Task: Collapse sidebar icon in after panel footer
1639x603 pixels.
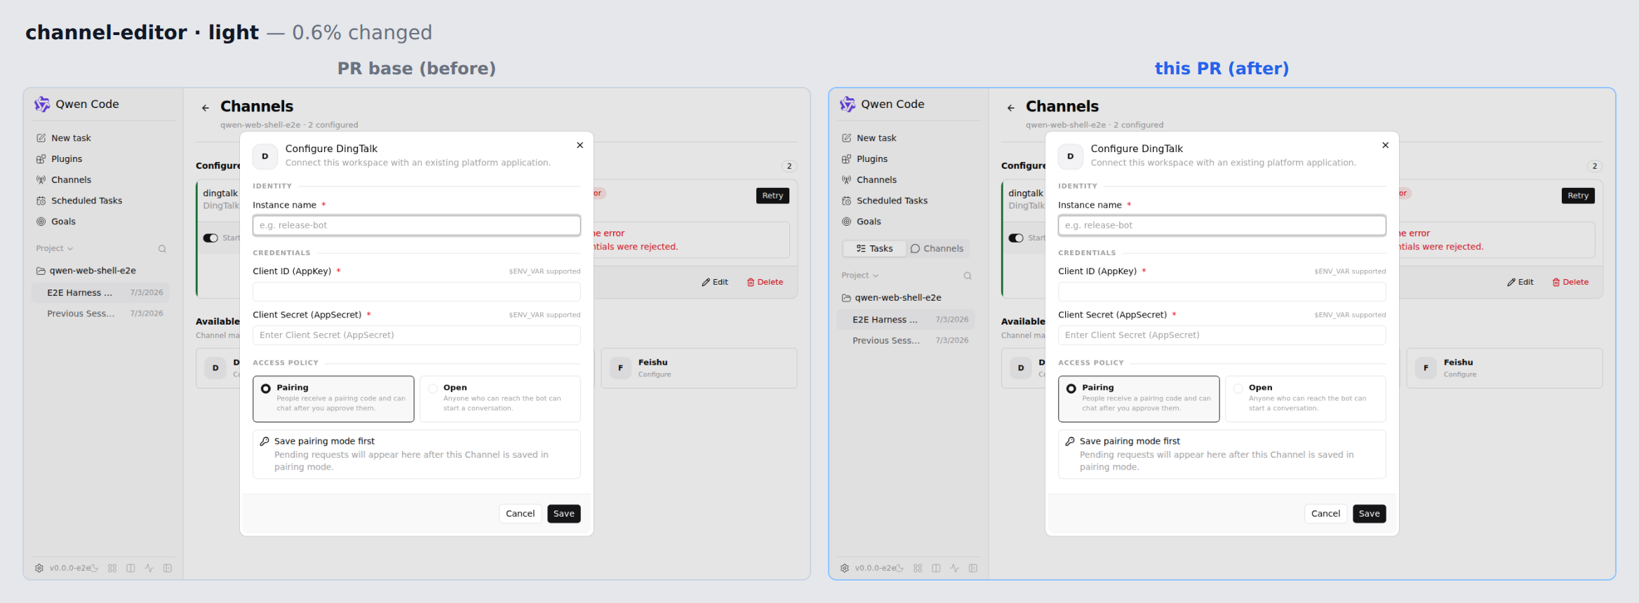Action: pyautogui.click(x=973, y=568)
